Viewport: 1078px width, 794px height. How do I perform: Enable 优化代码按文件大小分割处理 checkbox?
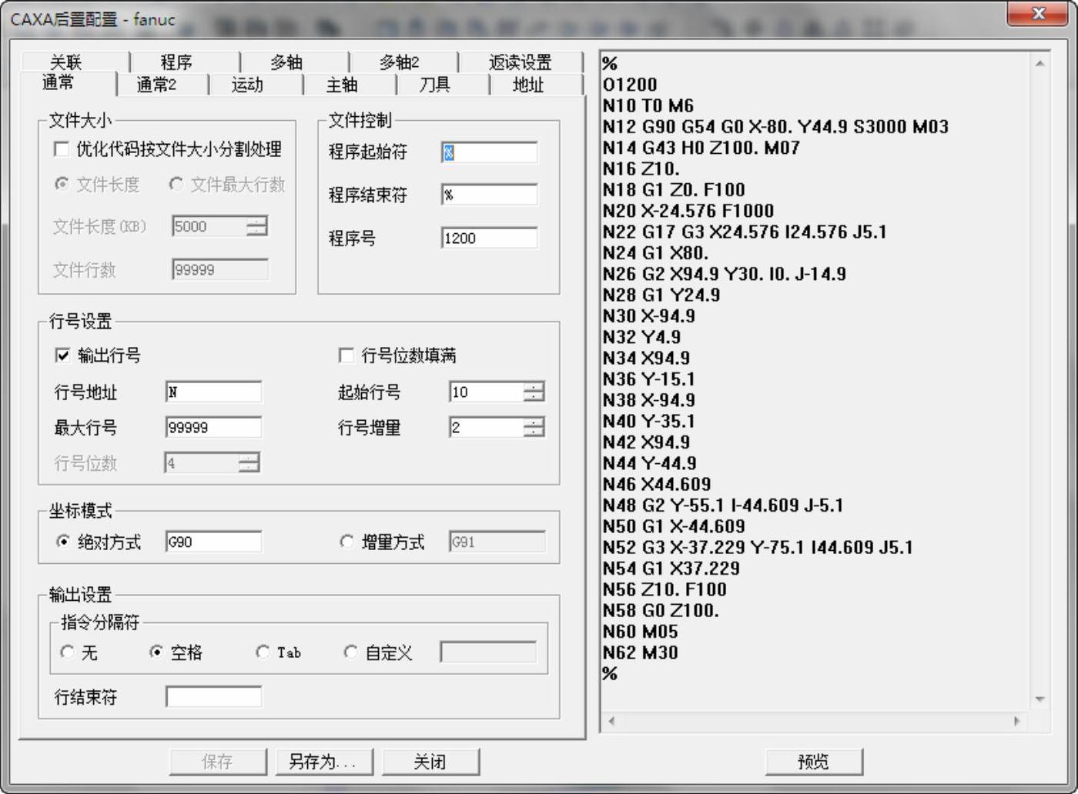pos(62,149)
